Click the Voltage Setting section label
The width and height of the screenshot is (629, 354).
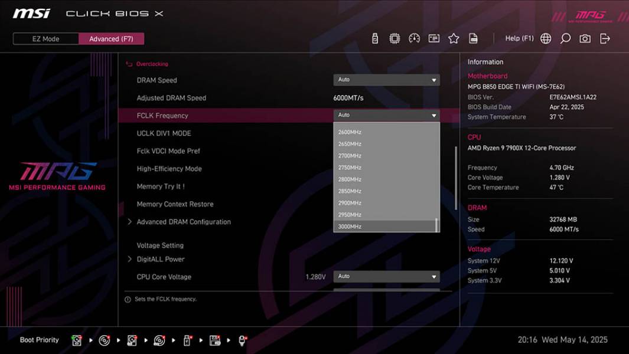tap(160, 245)
